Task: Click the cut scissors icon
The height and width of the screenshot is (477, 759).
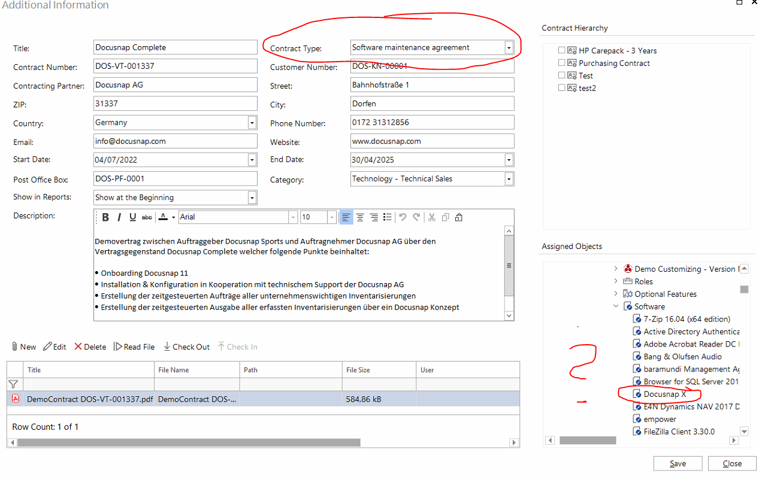Action: coord(431,217)
